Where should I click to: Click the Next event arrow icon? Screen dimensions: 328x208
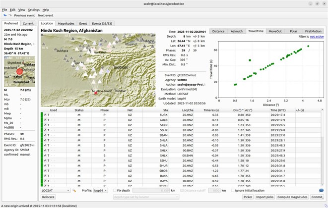[x=10, y=15]
